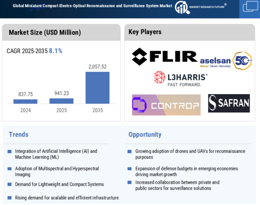Viewport: 260px width, 205px height.
Task: Select the Controp logo
Action: click(166, 105)
